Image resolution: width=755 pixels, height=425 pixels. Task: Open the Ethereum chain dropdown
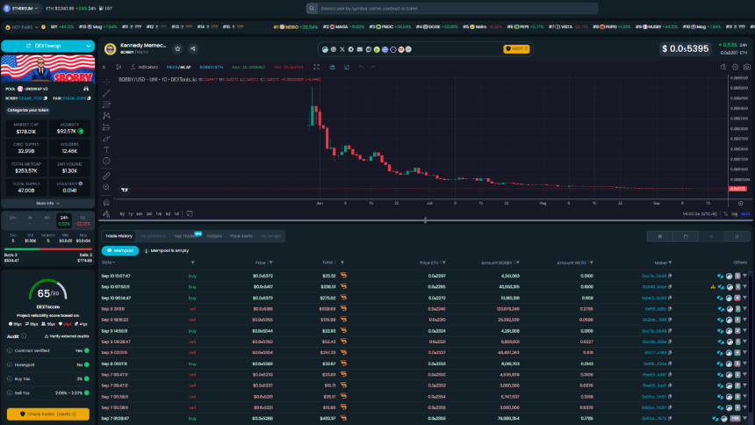(21, 8)
